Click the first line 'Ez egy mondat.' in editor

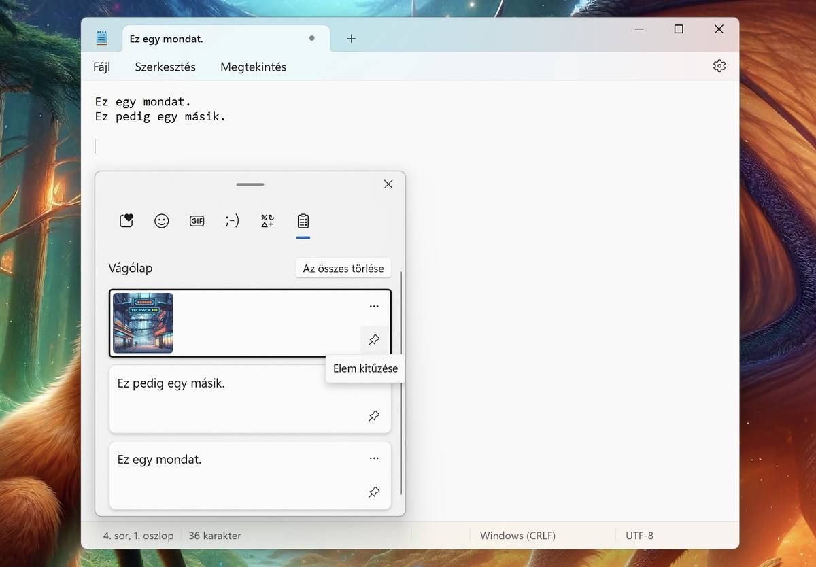click(x=143, y=102)
